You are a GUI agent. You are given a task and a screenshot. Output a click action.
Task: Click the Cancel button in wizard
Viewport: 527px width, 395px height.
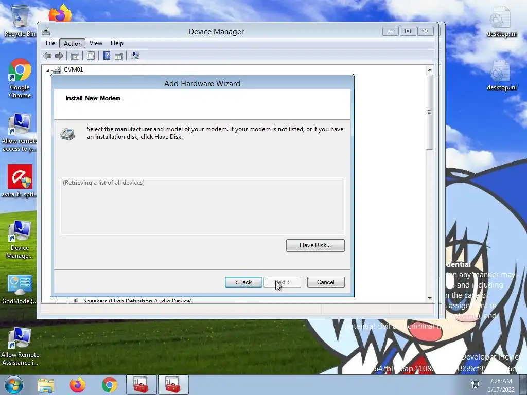click(326, 282)
